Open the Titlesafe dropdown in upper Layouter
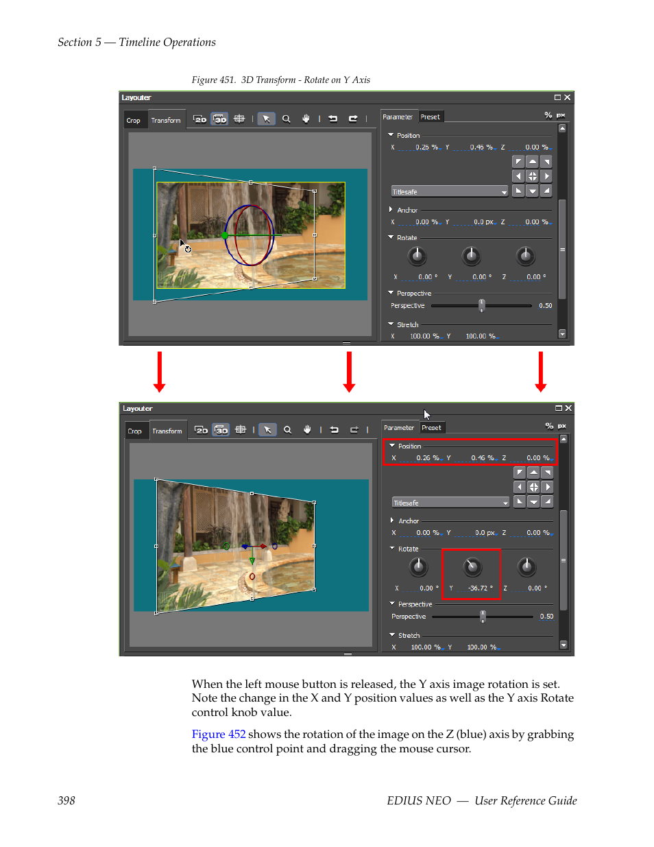Screen dimensions: 654x847 [x=450, y=191]
